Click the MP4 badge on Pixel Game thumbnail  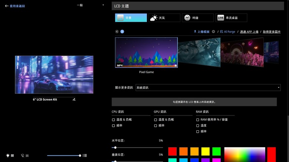120,65
